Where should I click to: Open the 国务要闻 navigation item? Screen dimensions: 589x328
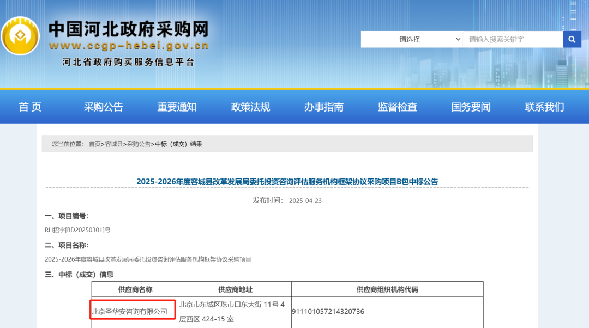tap(471, 107)
